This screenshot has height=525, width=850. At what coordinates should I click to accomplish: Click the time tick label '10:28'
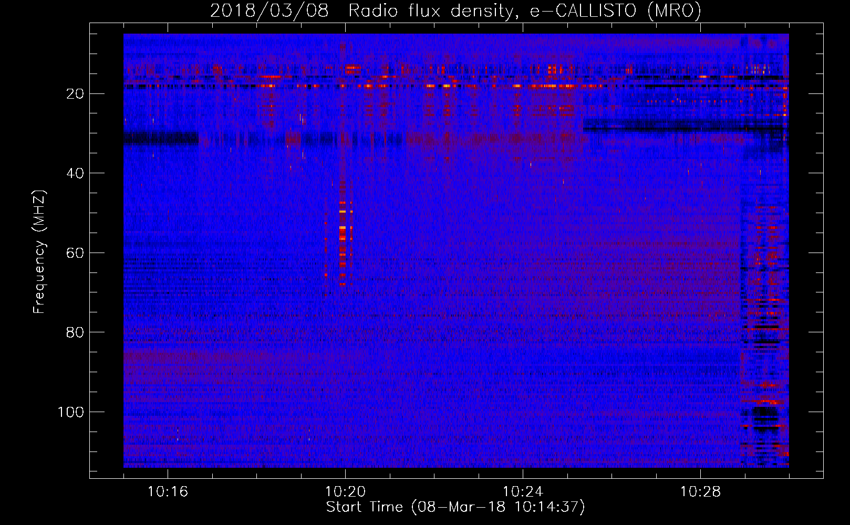pos(700,491)
